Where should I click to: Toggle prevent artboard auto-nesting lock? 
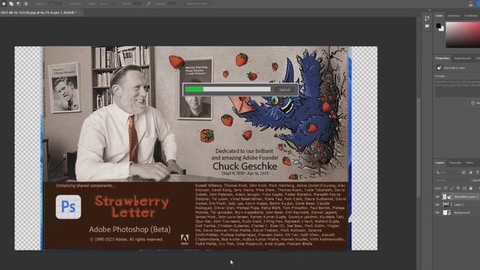click(x=464, y=188)
